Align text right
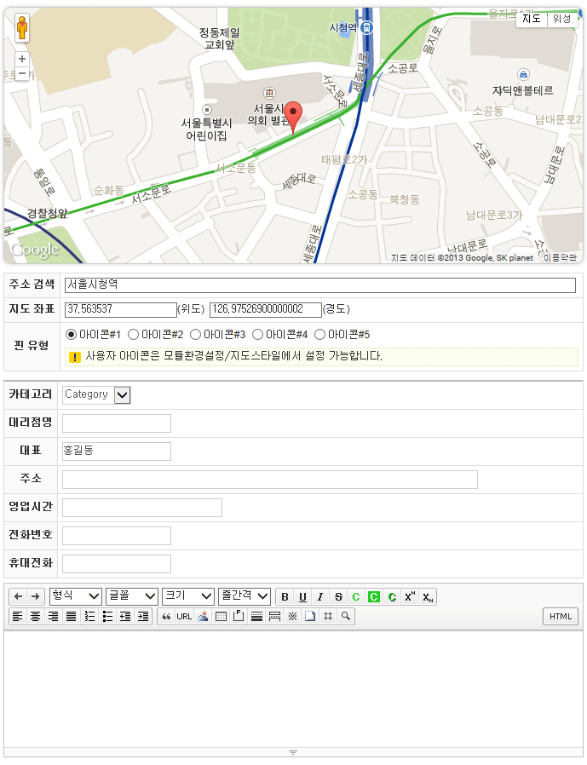587x765 pixels. pyautogui.click(x=53, y=616)
